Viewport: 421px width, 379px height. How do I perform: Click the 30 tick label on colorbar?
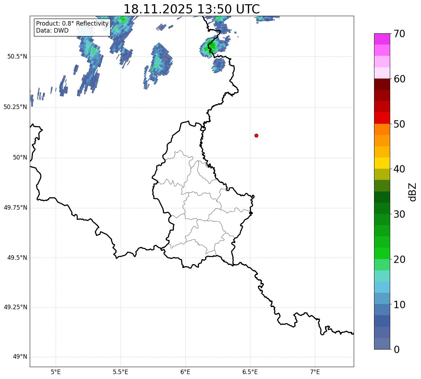tap(399, 214)
